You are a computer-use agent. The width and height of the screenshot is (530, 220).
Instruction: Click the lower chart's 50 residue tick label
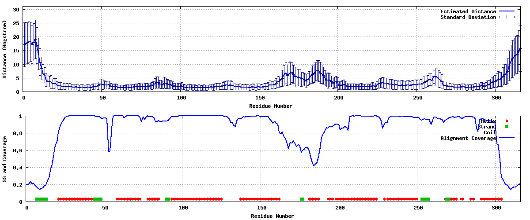[105, 207]
